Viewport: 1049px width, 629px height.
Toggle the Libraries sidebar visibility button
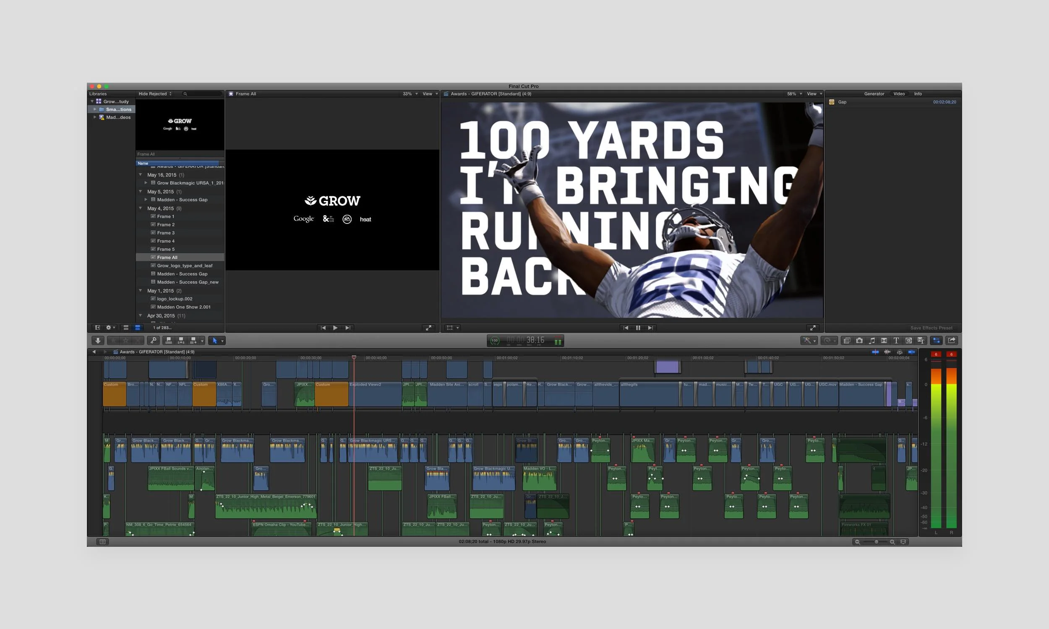point(97,327)
